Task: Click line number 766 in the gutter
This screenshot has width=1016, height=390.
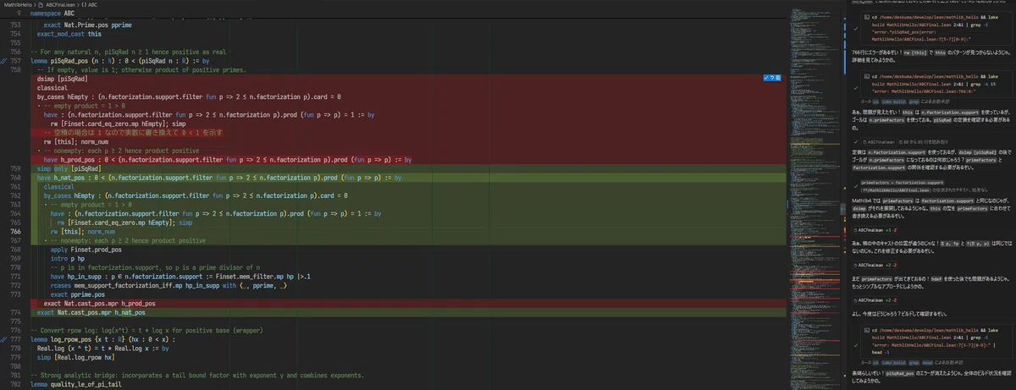Action: point(15,231)
